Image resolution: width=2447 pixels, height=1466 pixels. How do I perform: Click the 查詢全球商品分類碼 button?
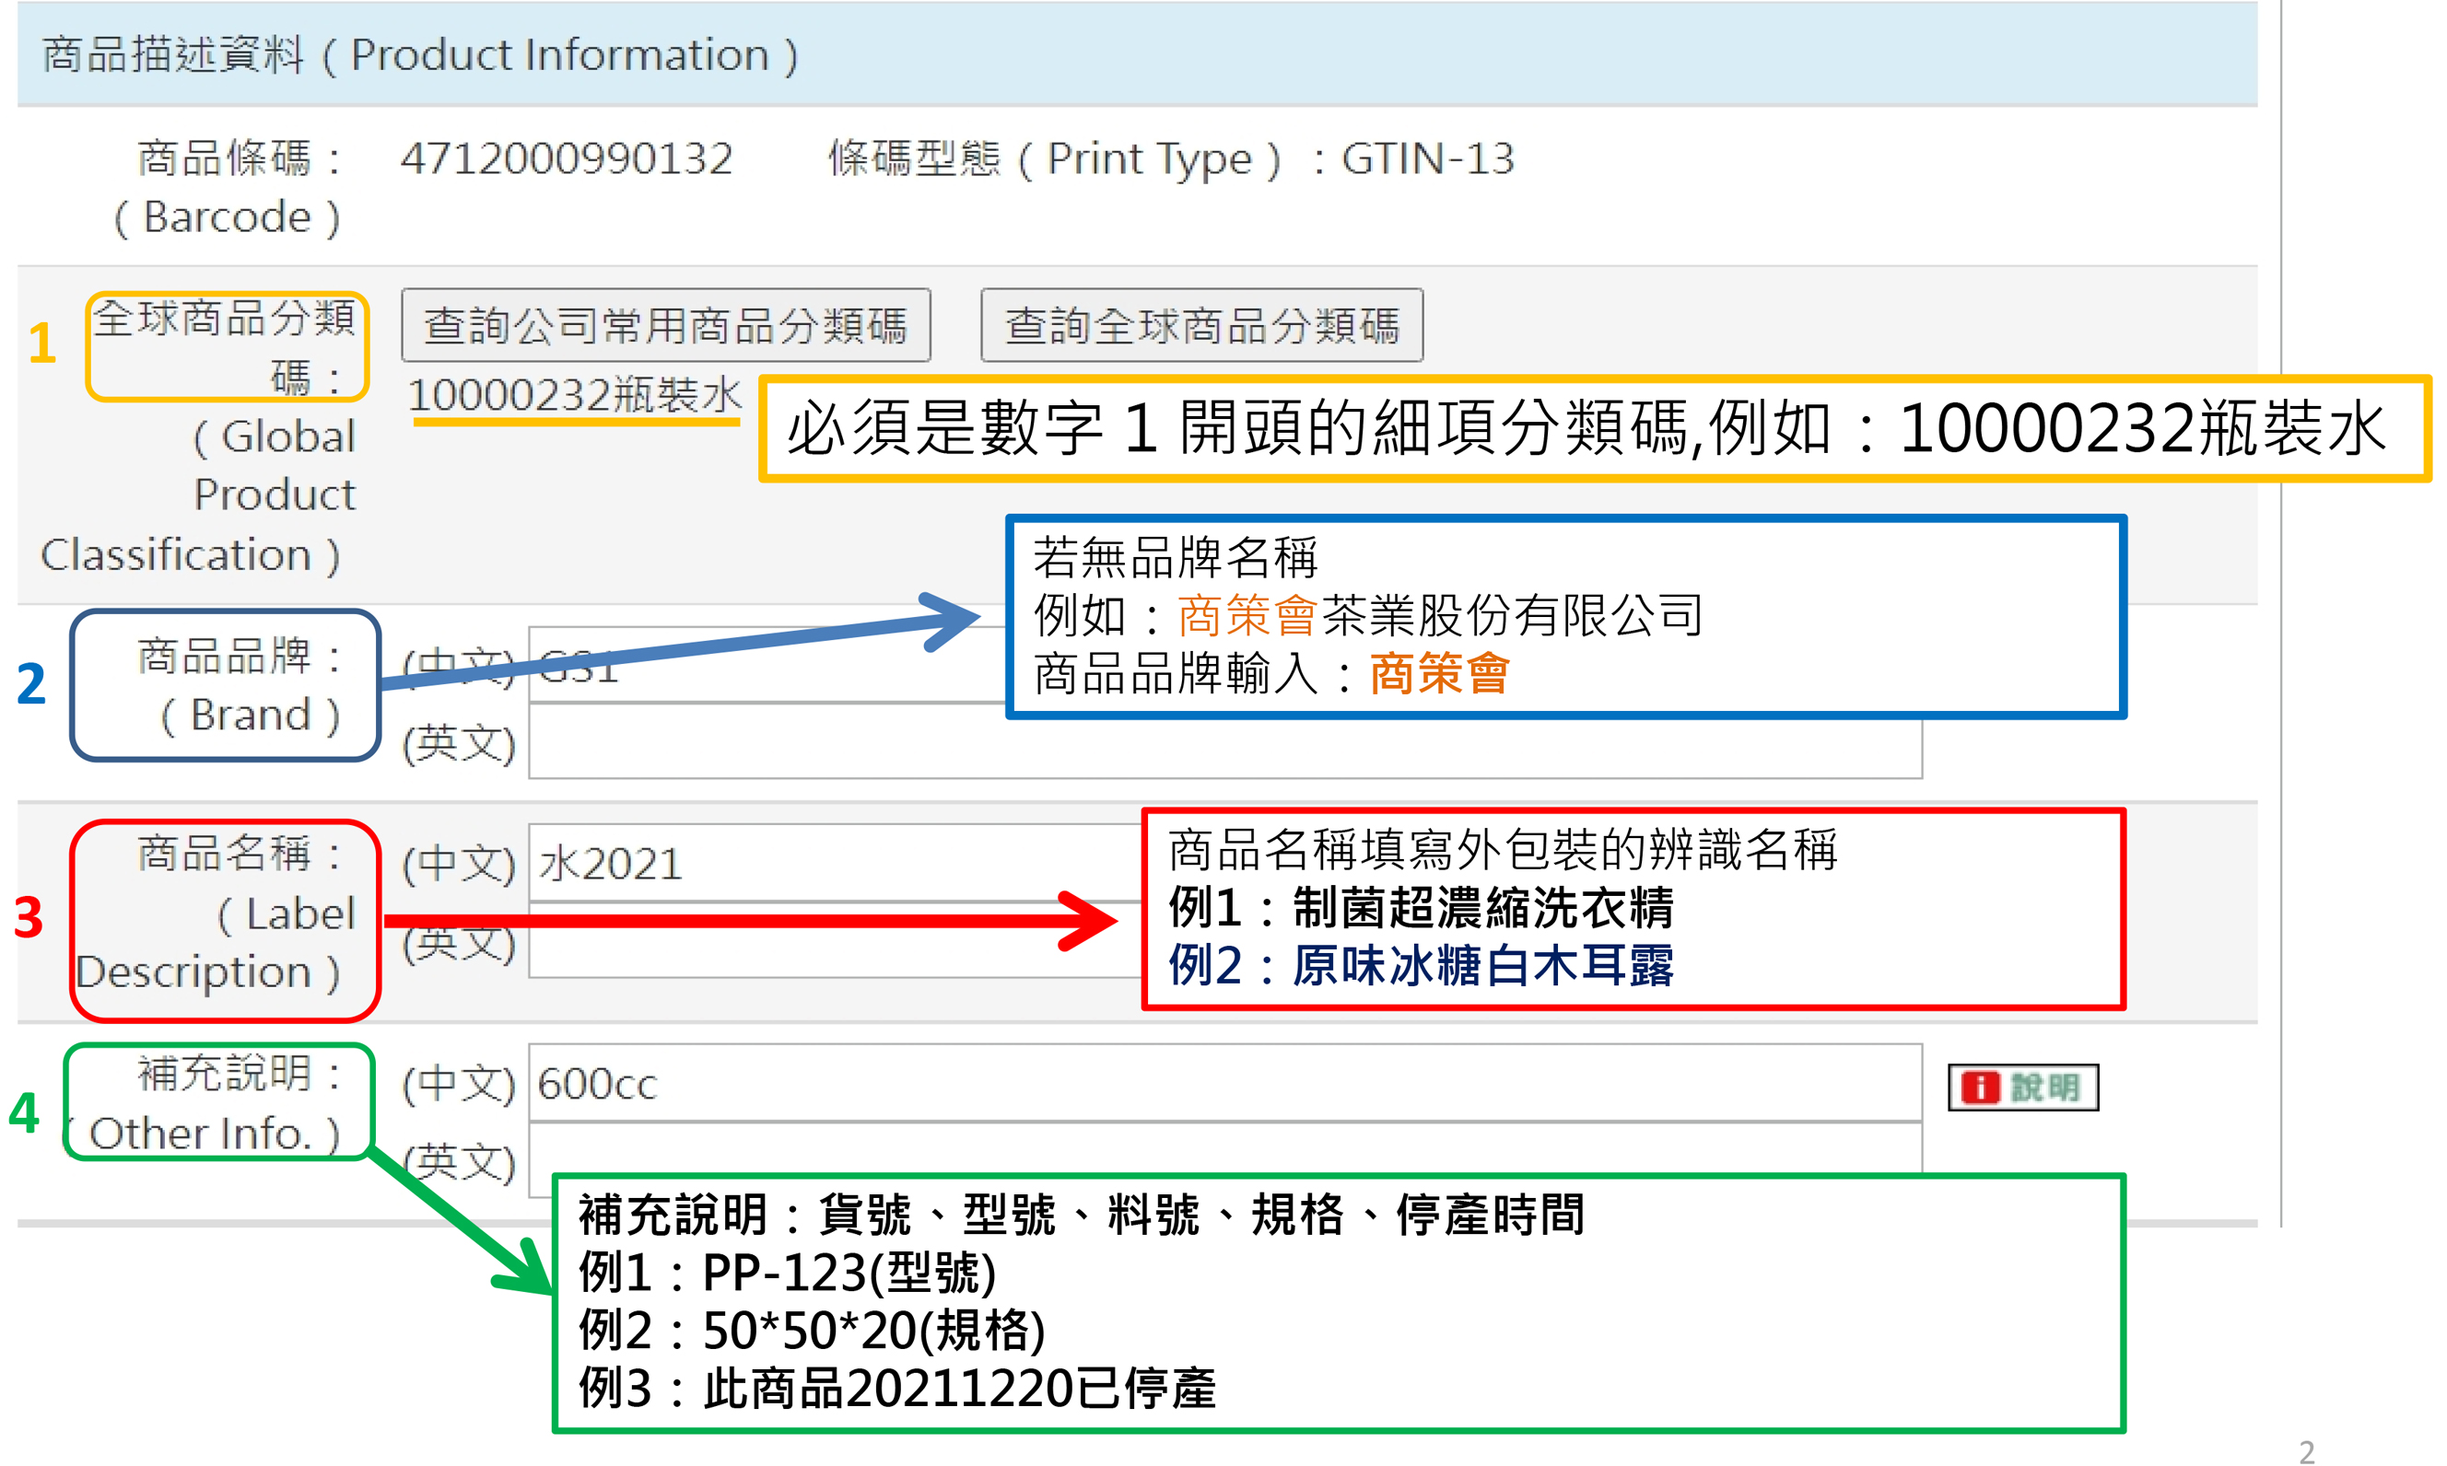1201,325
